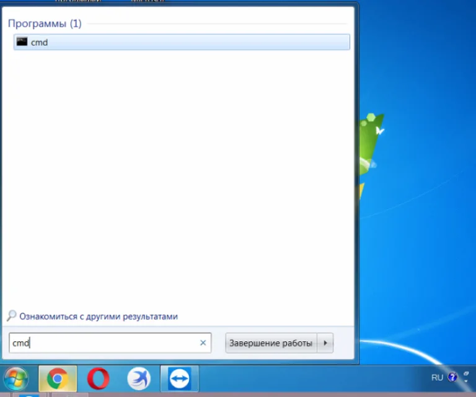
Task: Open the Windows Start orb
Action: click(x=16, y=378)
